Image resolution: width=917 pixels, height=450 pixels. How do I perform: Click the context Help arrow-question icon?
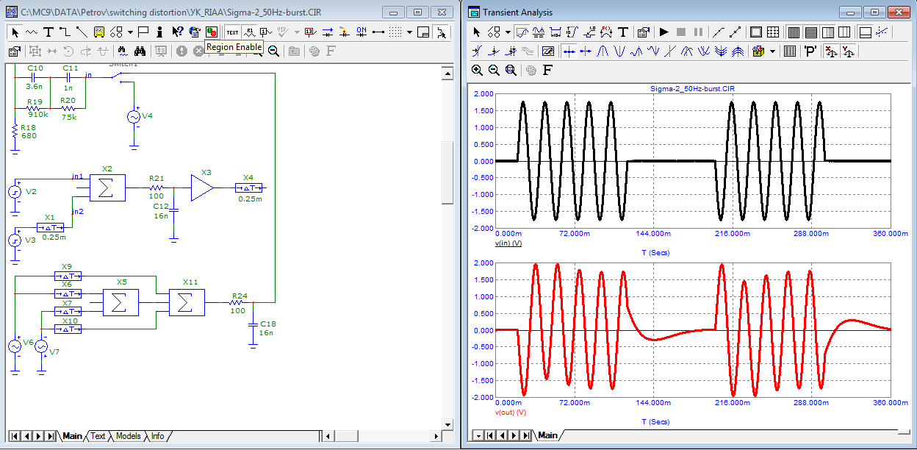(x=177, y=32)
